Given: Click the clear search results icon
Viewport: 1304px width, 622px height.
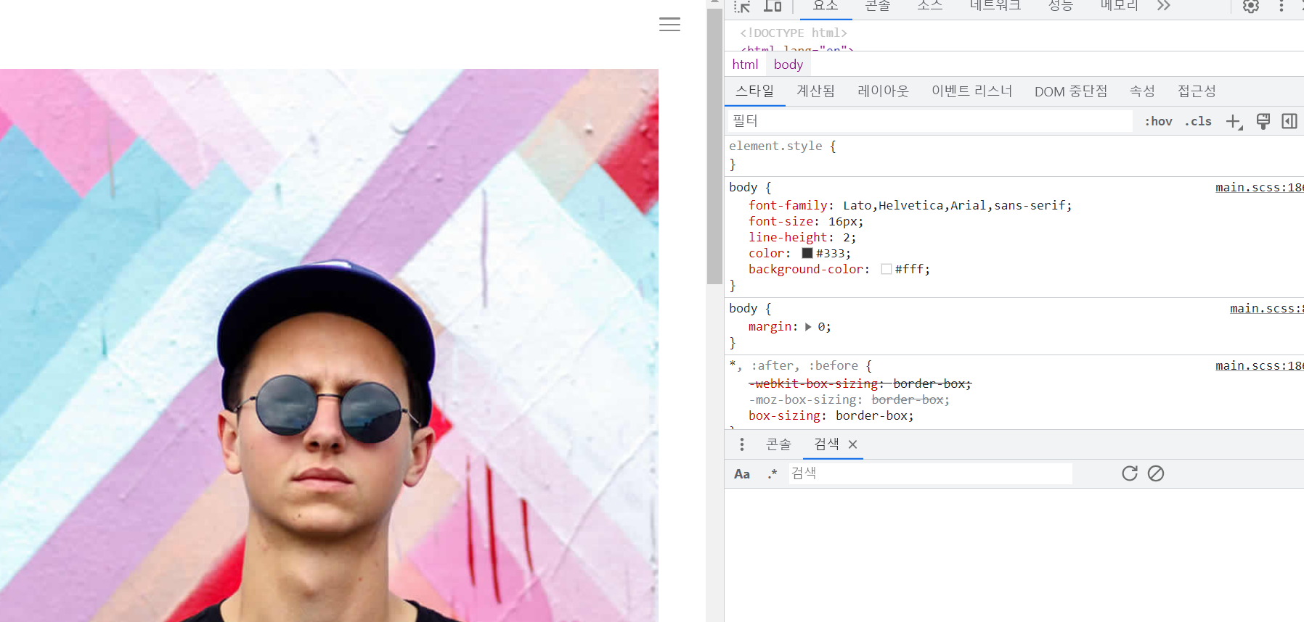Looking at the screenshot, I should pos(1156,473).
